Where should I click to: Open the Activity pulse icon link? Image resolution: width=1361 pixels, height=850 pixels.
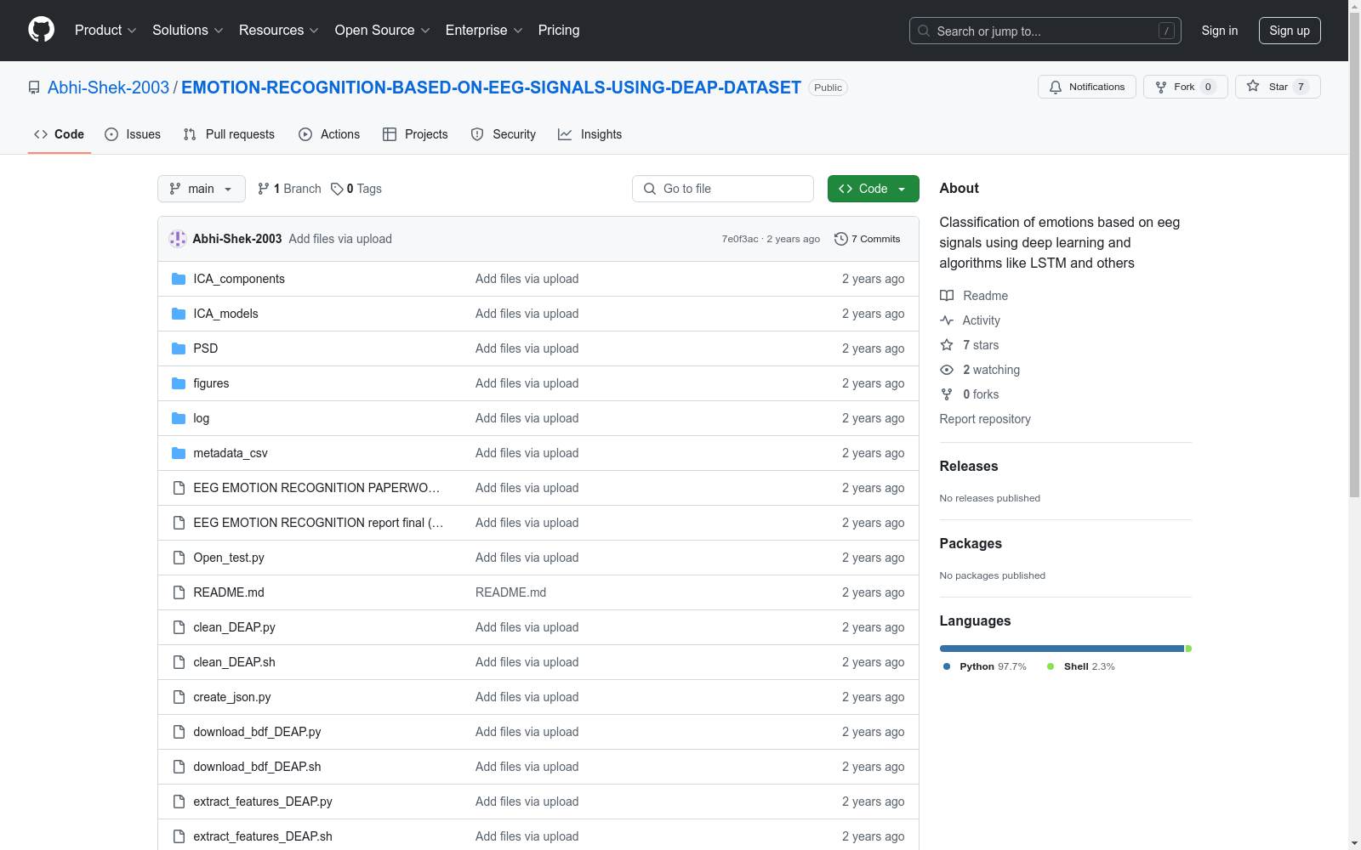coord(947,320)
